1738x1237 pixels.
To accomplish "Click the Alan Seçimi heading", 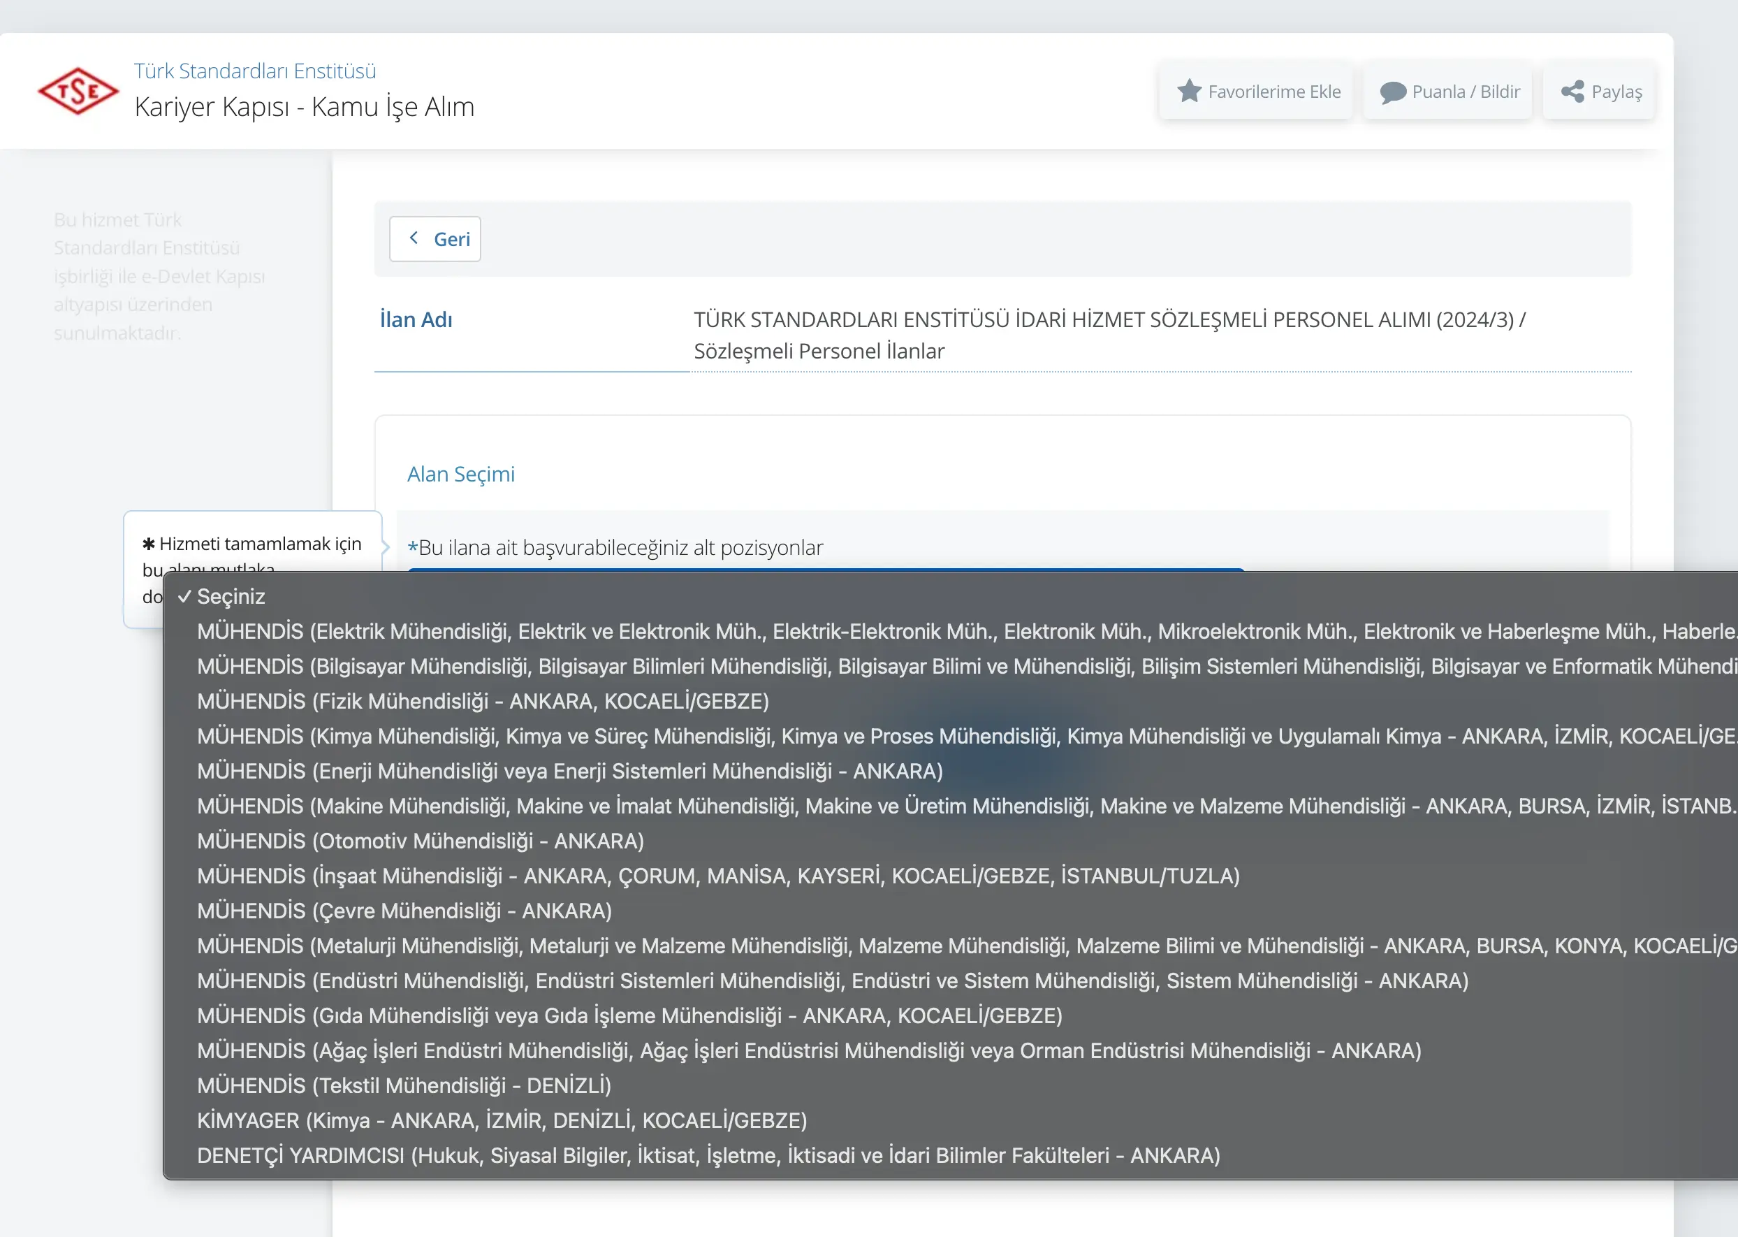I will click(461, 475).
